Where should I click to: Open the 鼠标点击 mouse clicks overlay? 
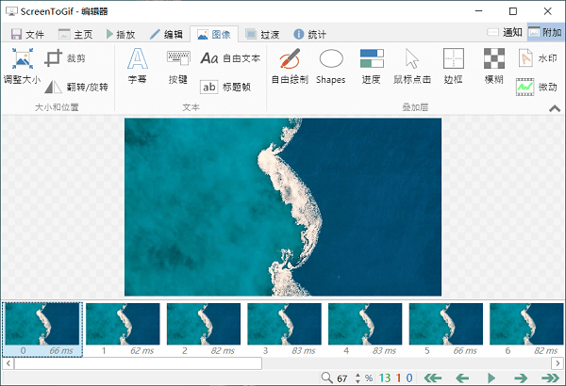click(411, 67)
